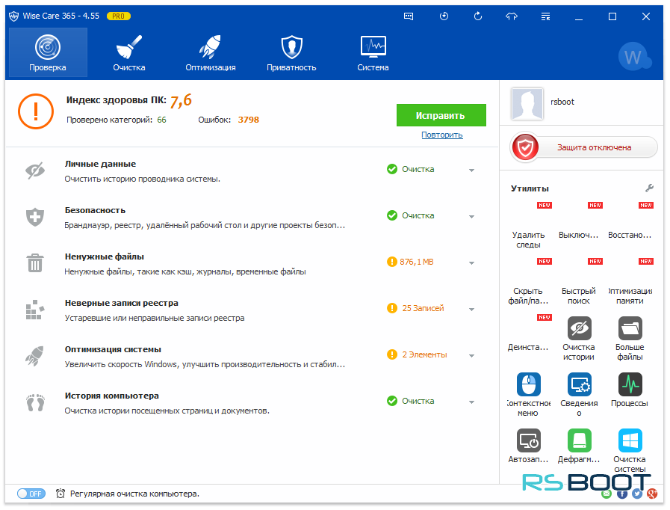
Task: Toggle the OFF regular cleanup switch
Action: (x=31, y=494)
